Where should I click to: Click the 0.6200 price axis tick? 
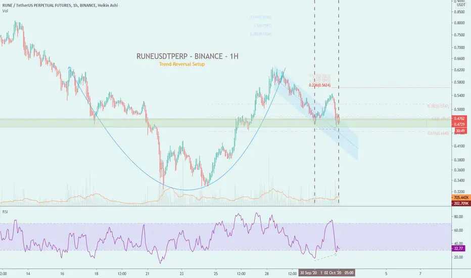459,70
